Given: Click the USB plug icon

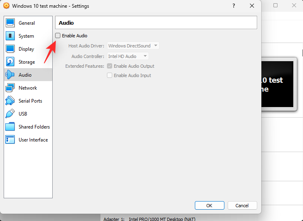Looking at the screenshot, I should (x=10, y=114).
